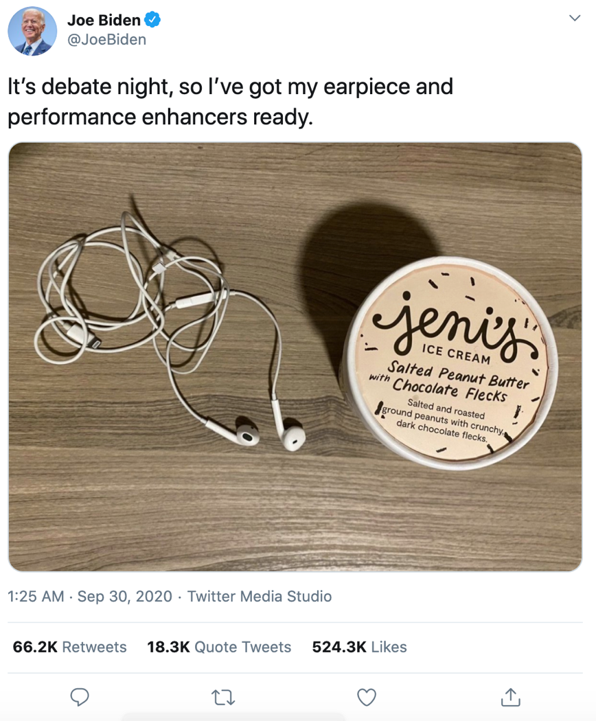View the 524.3K Likes list
The width and height of the screenshot is (596, 721).
pos(359,647)
